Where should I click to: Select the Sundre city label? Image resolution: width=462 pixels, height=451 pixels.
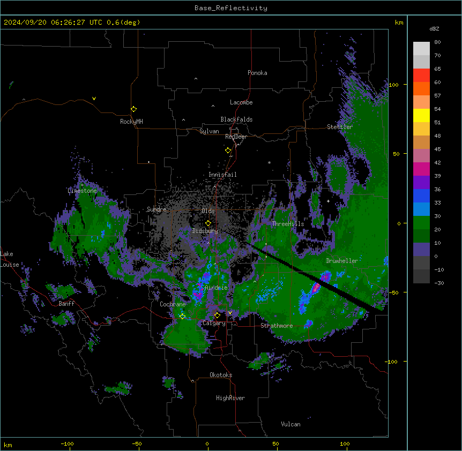coord(157,209)
